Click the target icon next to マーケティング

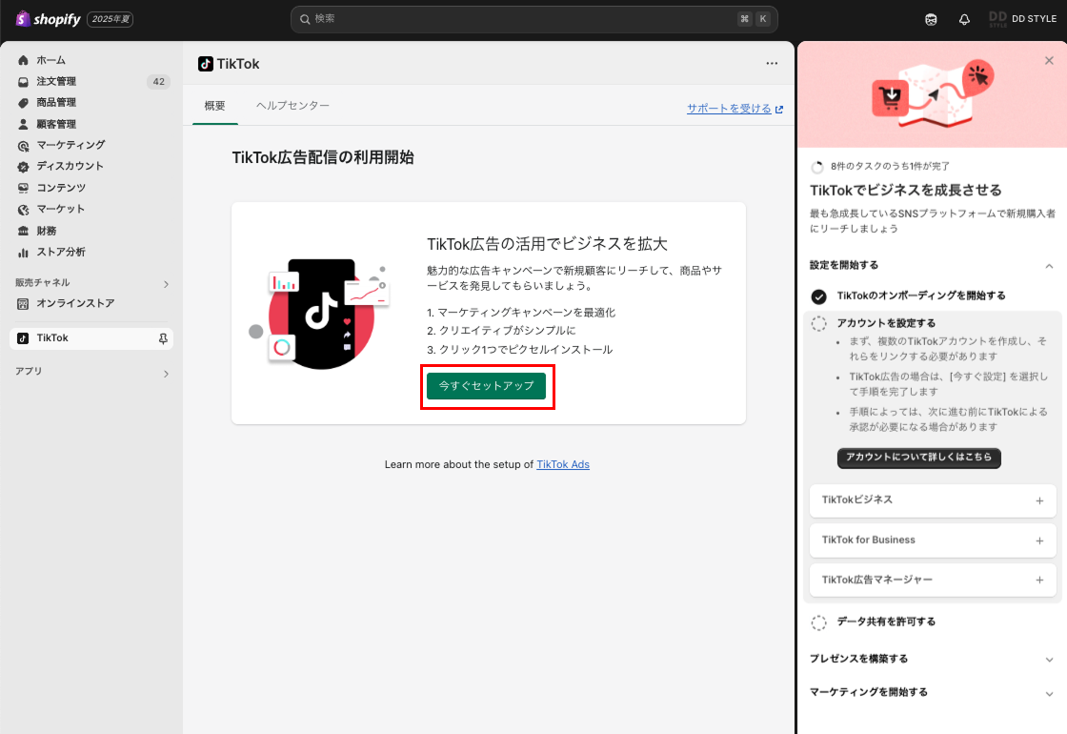(x=23, y=146)
